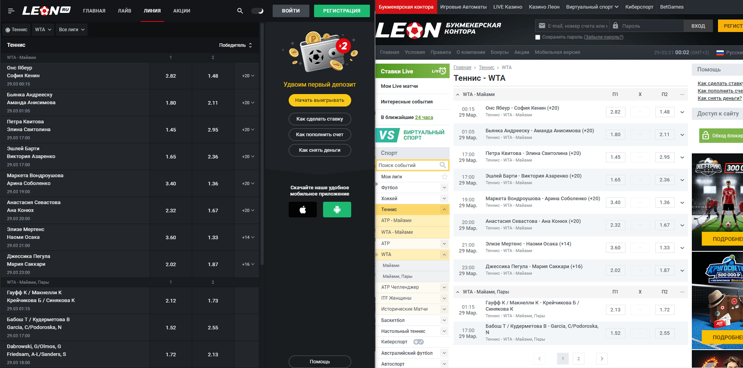
Task: Switch to Игровые Автоматы top tab
Action: pyautogui.click(x=463, y=7)
